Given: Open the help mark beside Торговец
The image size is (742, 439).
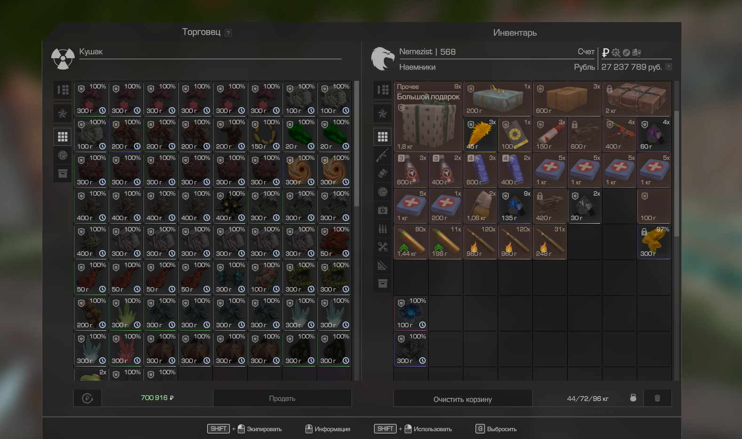Looking at the screenshot, I should [x=228, y=33].
